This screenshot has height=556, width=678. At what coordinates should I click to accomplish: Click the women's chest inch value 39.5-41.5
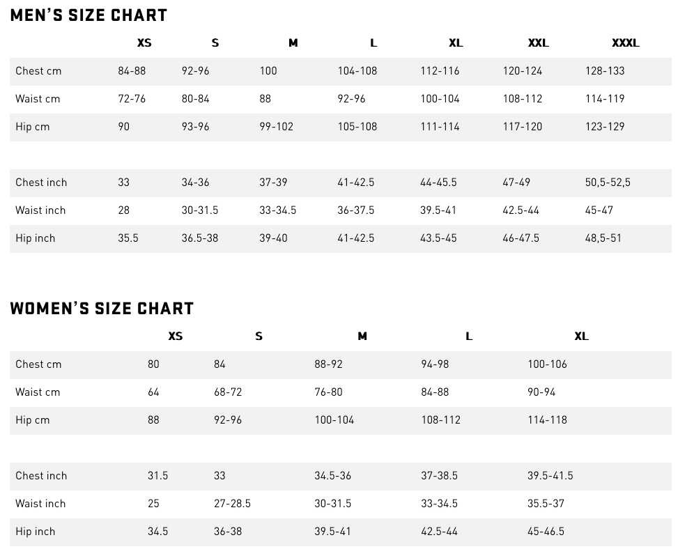[x=550, y=476]
